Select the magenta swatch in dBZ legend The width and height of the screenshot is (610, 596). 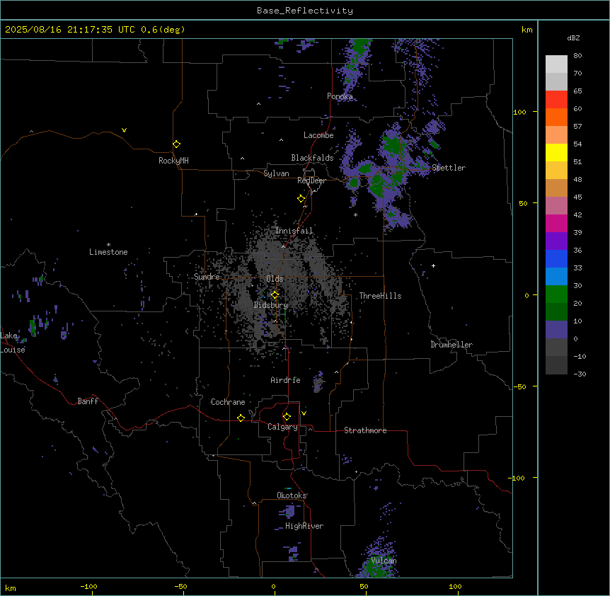pos(556,223)
